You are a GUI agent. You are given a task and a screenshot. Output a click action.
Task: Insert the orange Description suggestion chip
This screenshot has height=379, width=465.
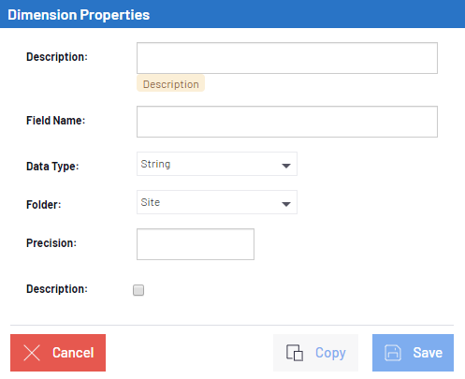coord(170,83)
